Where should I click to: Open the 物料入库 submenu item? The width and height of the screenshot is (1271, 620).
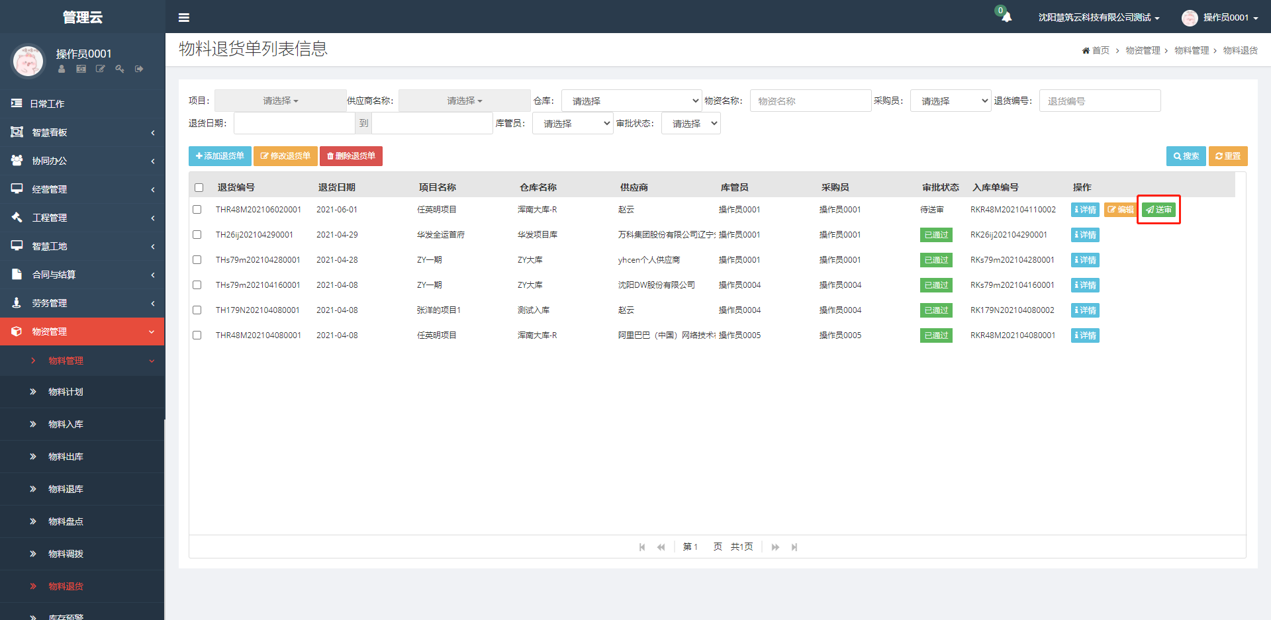(82, 424)
